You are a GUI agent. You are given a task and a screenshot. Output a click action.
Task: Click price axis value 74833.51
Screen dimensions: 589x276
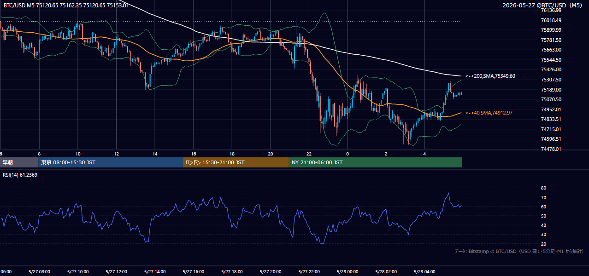click(x=551, y=119)
